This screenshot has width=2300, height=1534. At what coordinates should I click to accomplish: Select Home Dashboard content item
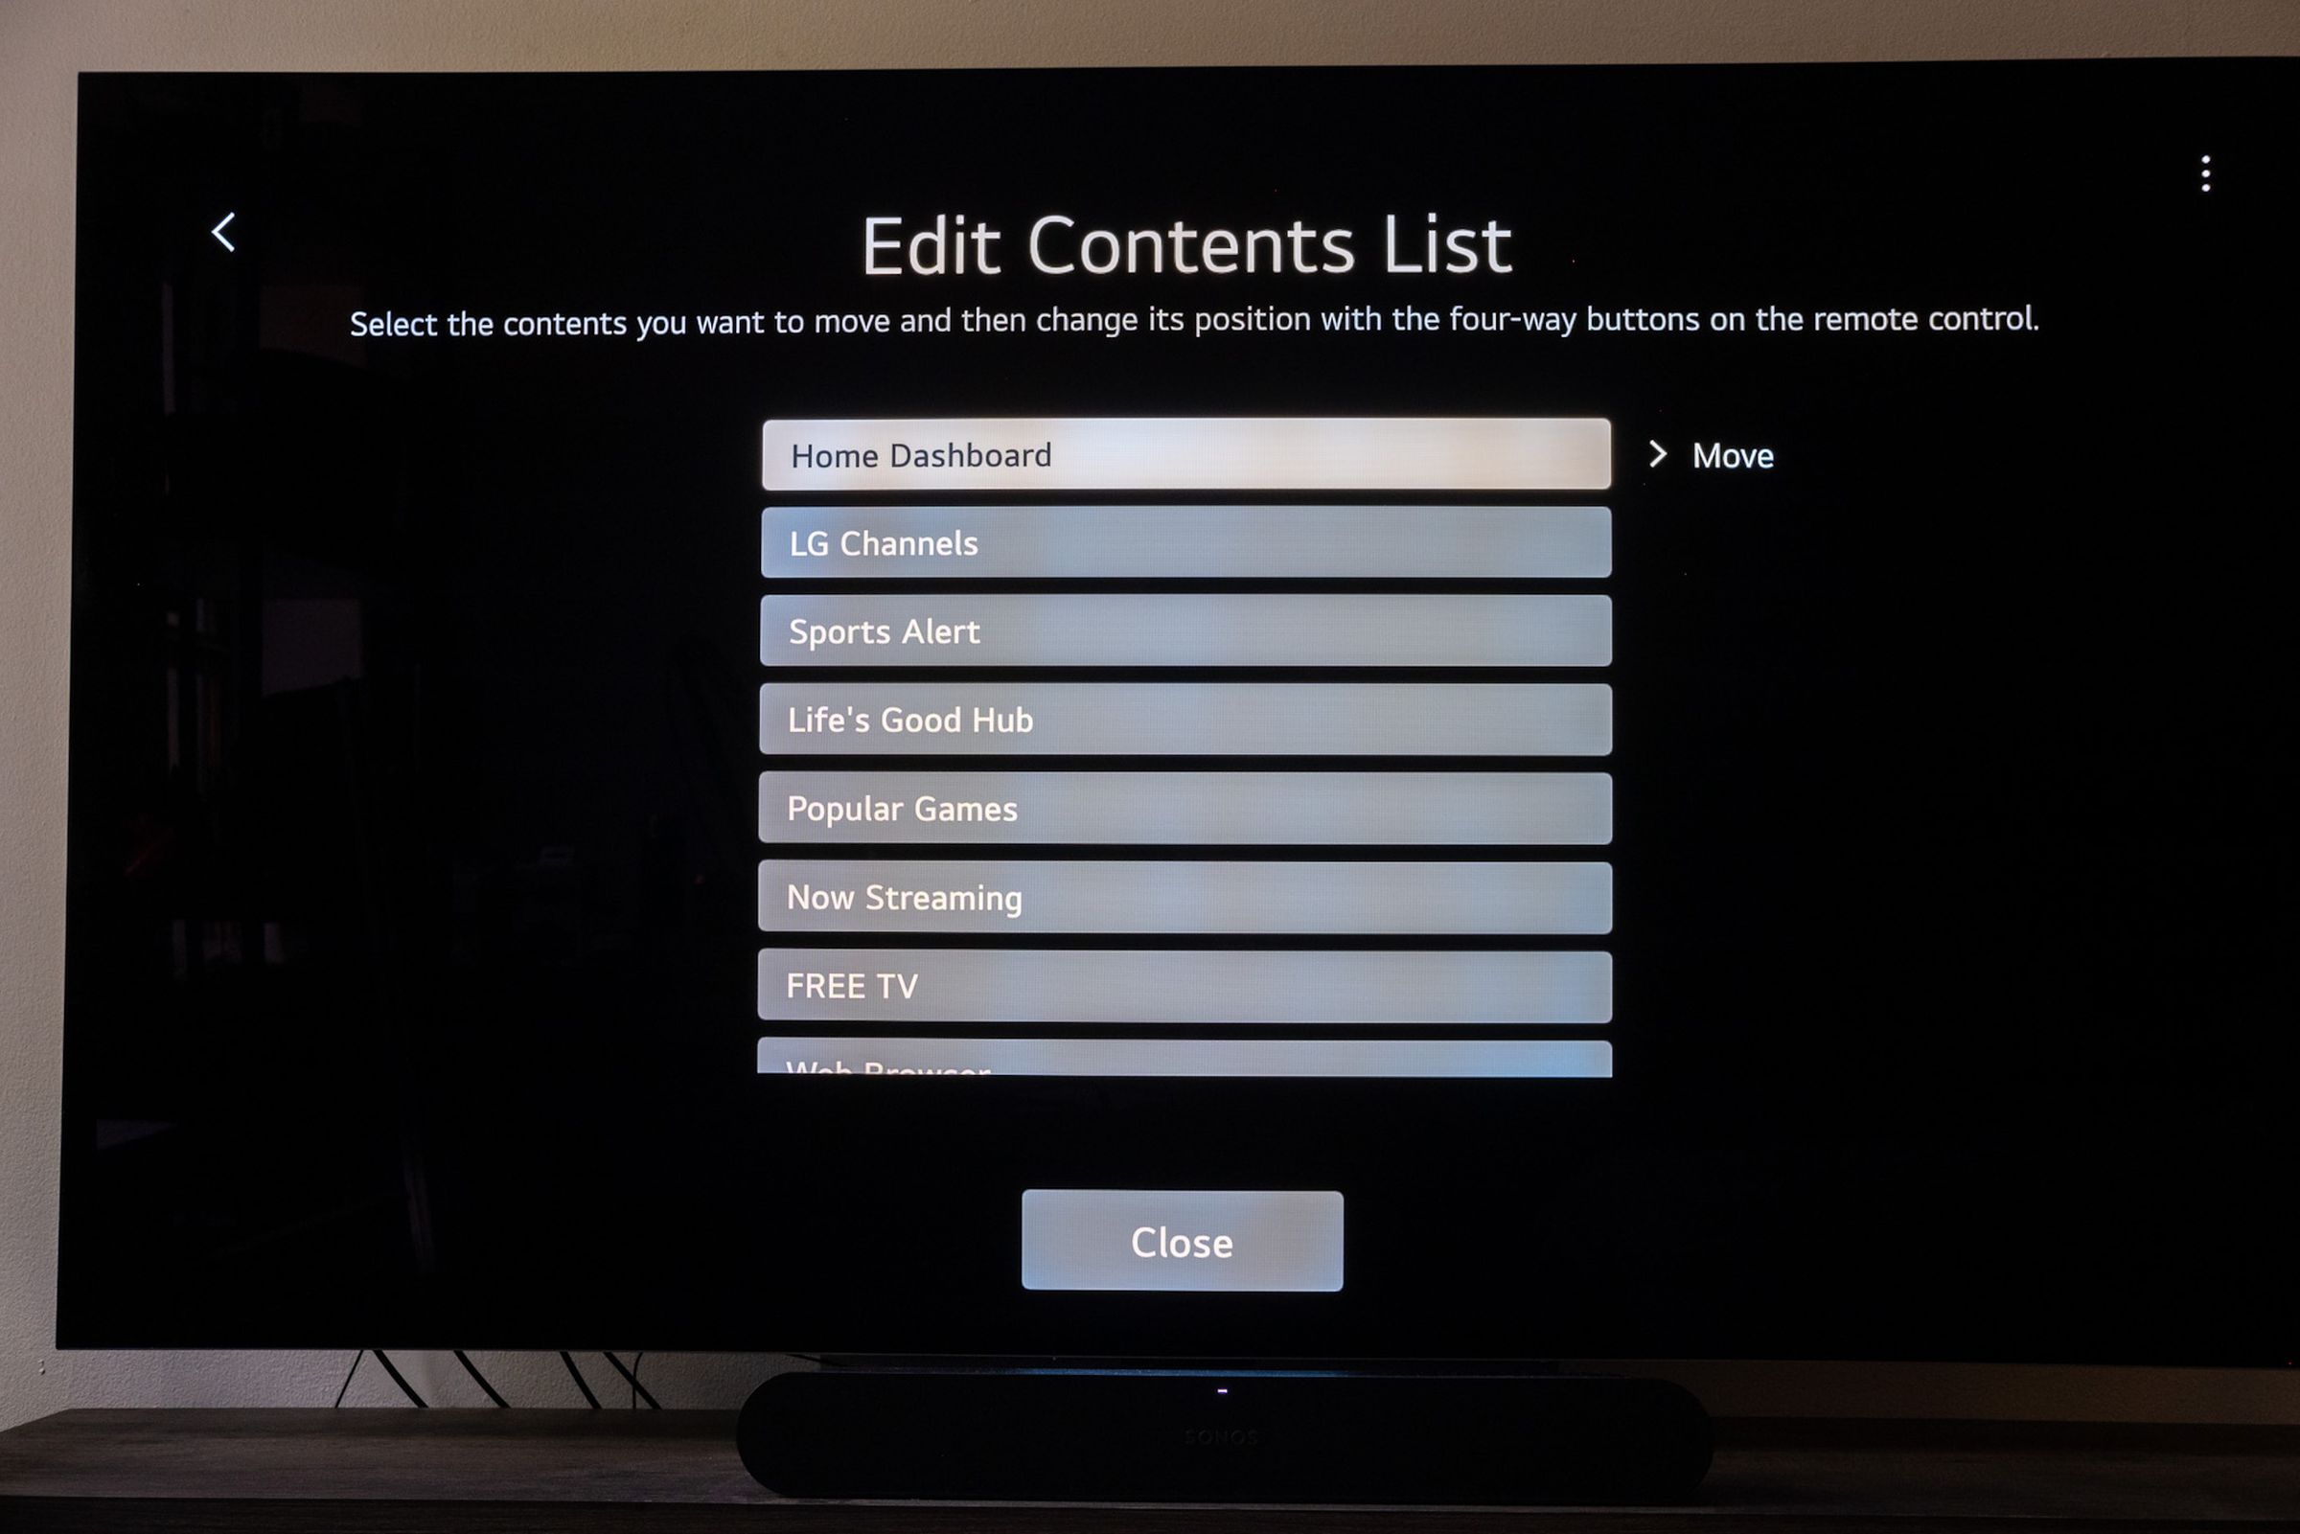click(x=1188, y=455)
